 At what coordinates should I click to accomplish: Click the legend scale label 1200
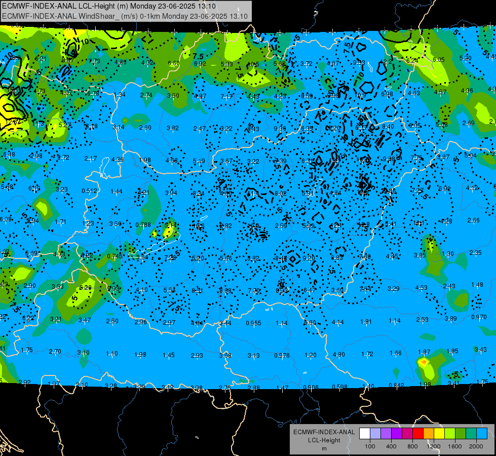click(x=433, y=446)
